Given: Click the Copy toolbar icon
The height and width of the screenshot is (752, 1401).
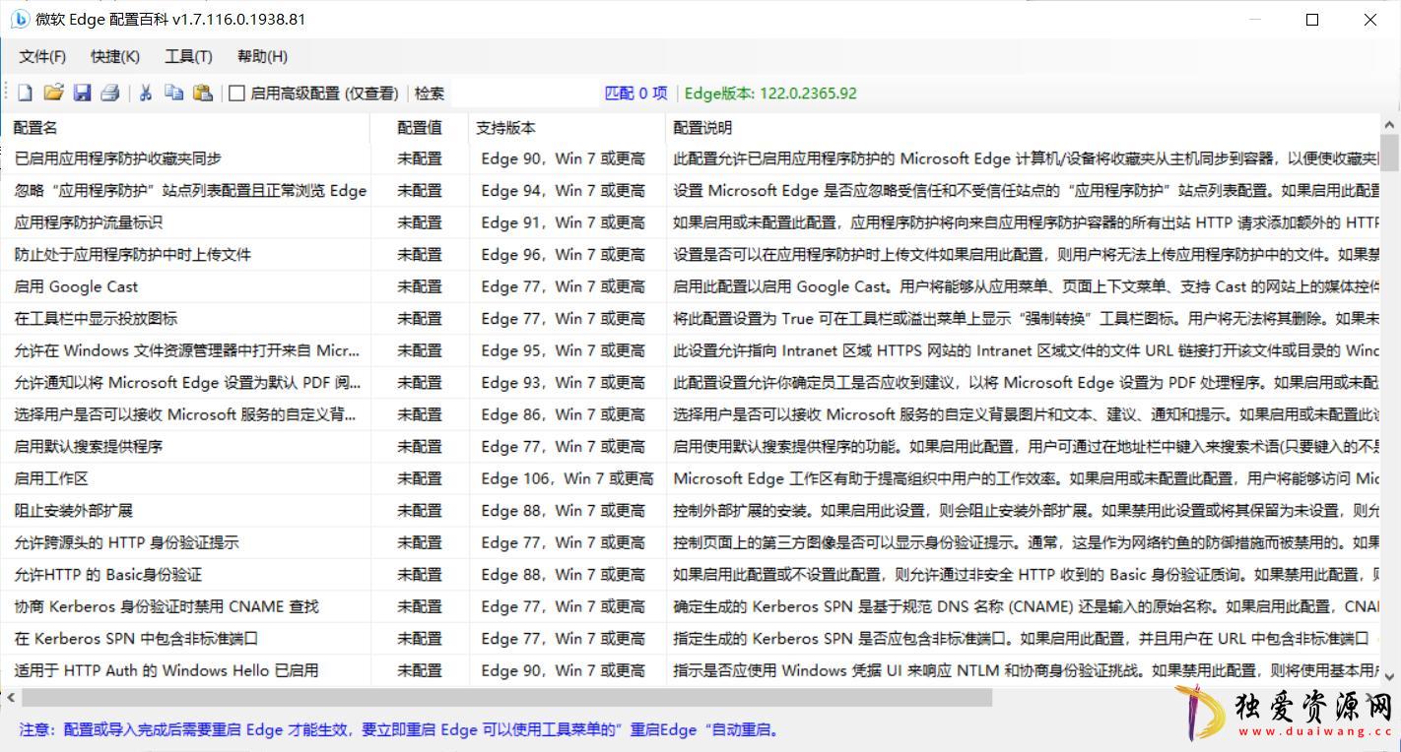Looking at the screenshot, I should coord(174,93).
